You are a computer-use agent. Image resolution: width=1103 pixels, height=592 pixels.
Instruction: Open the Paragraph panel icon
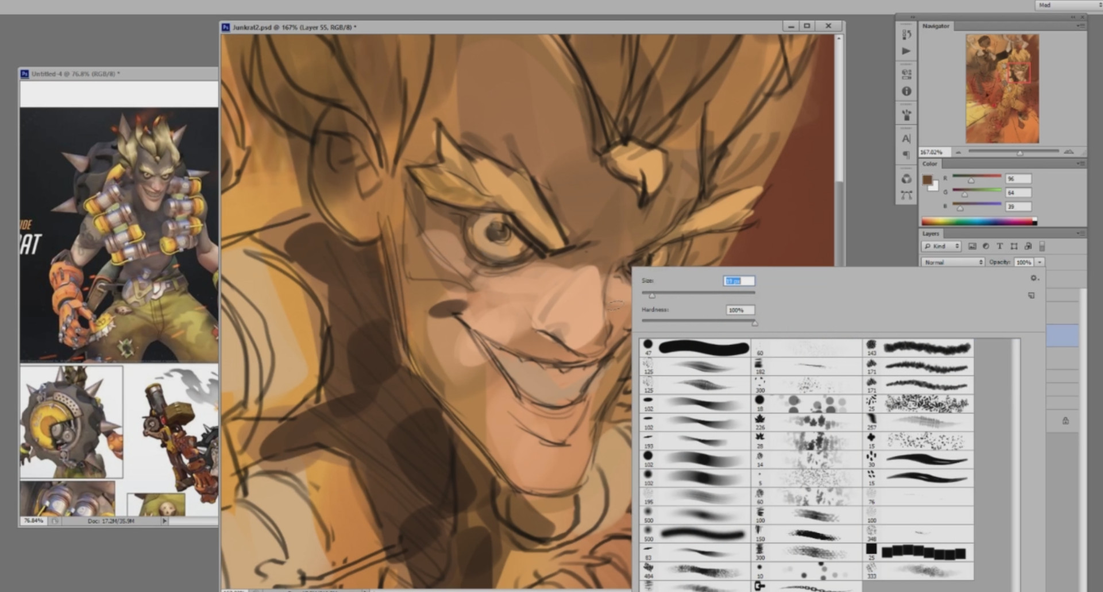point(907,155)
